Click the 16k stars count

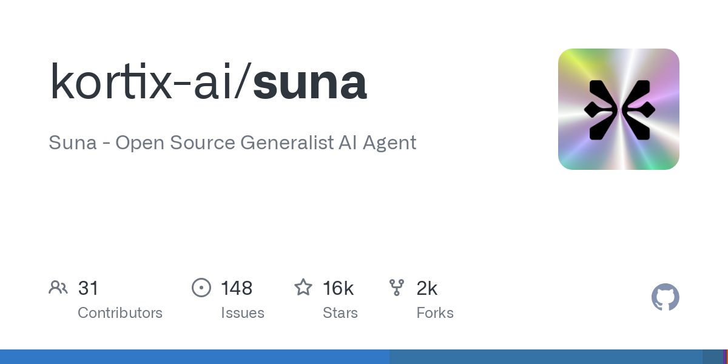coord(339,288)
